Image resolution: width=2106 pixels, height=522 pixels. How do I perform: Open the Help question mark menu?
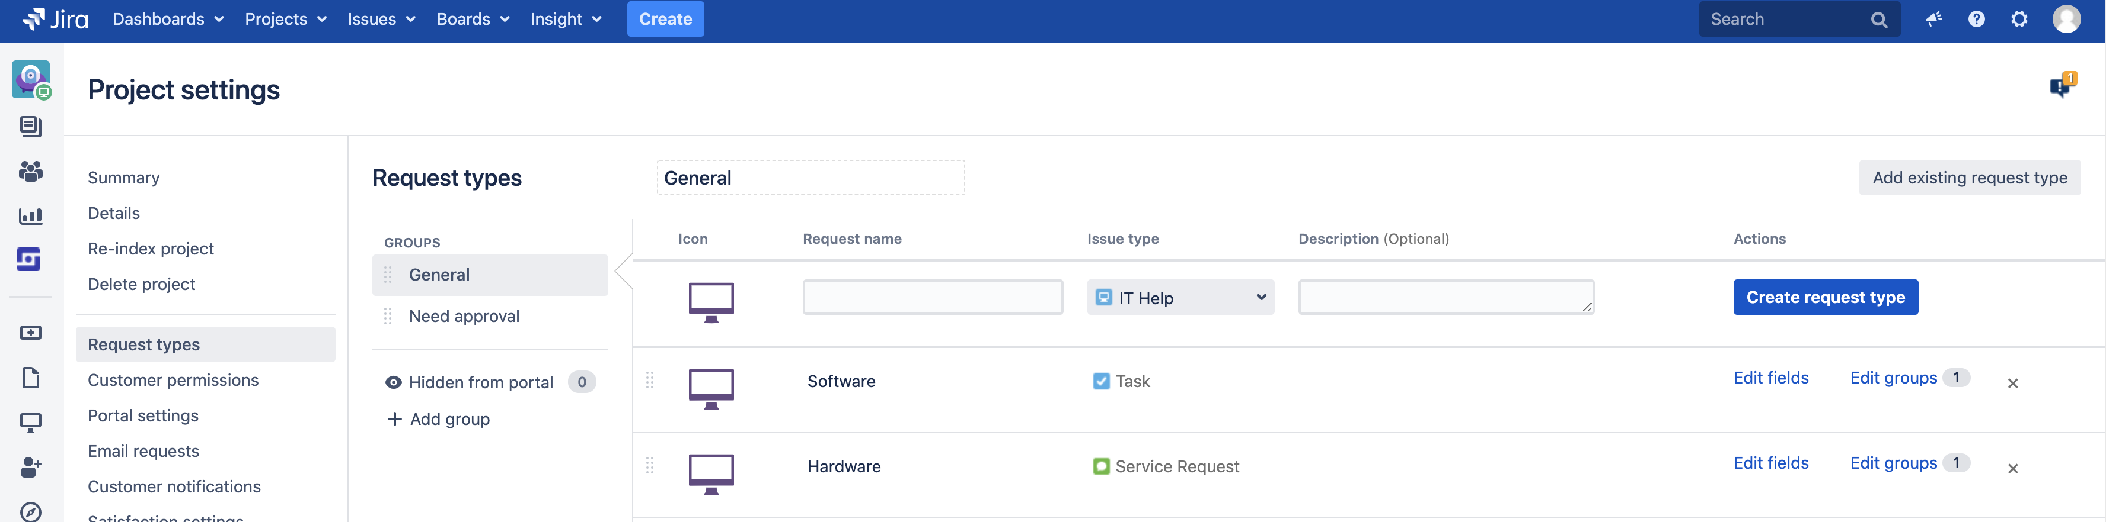coord(1976,19)
